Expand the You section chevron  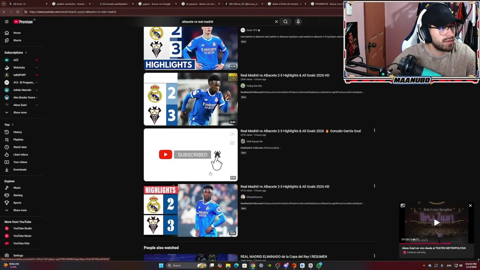tap(12, 124)
